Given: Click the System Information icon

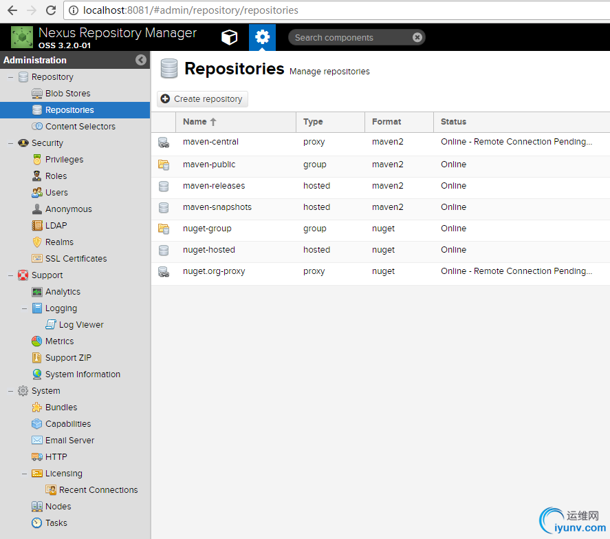Looking at the screenshot, I should pos(37,374).
